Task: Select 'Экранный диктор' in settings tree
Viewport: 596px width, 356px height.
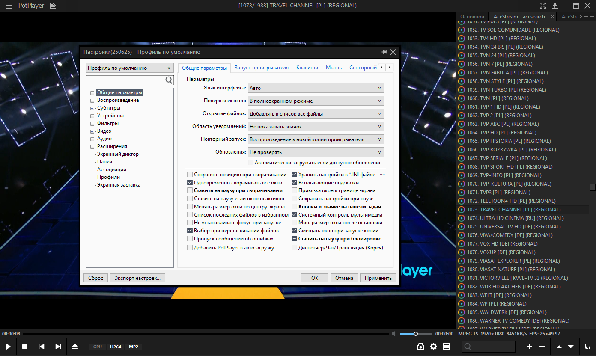Action: point(118,154)
